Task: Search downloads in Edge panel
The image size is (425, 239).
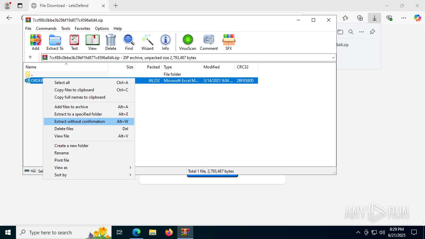Action: [x=351, y=32]
